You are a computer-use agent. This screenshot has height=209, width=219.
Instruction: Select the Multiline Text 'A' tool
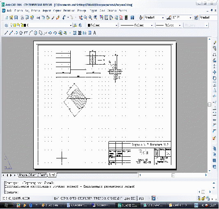click(x=95, y=33)
